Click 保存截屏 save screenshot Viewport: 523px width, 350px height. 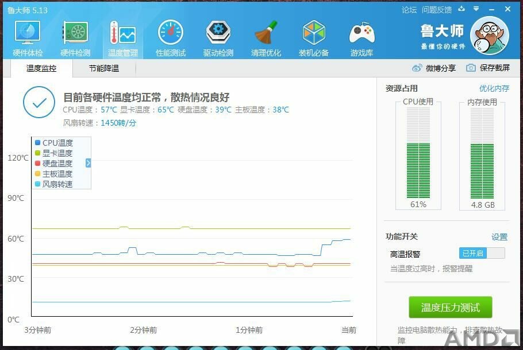(495, 68)
